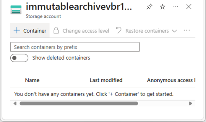Sort by the Name column header
The height and width of the screenshot is (122, 206).
pyautogui.click(x=32, y=80)
